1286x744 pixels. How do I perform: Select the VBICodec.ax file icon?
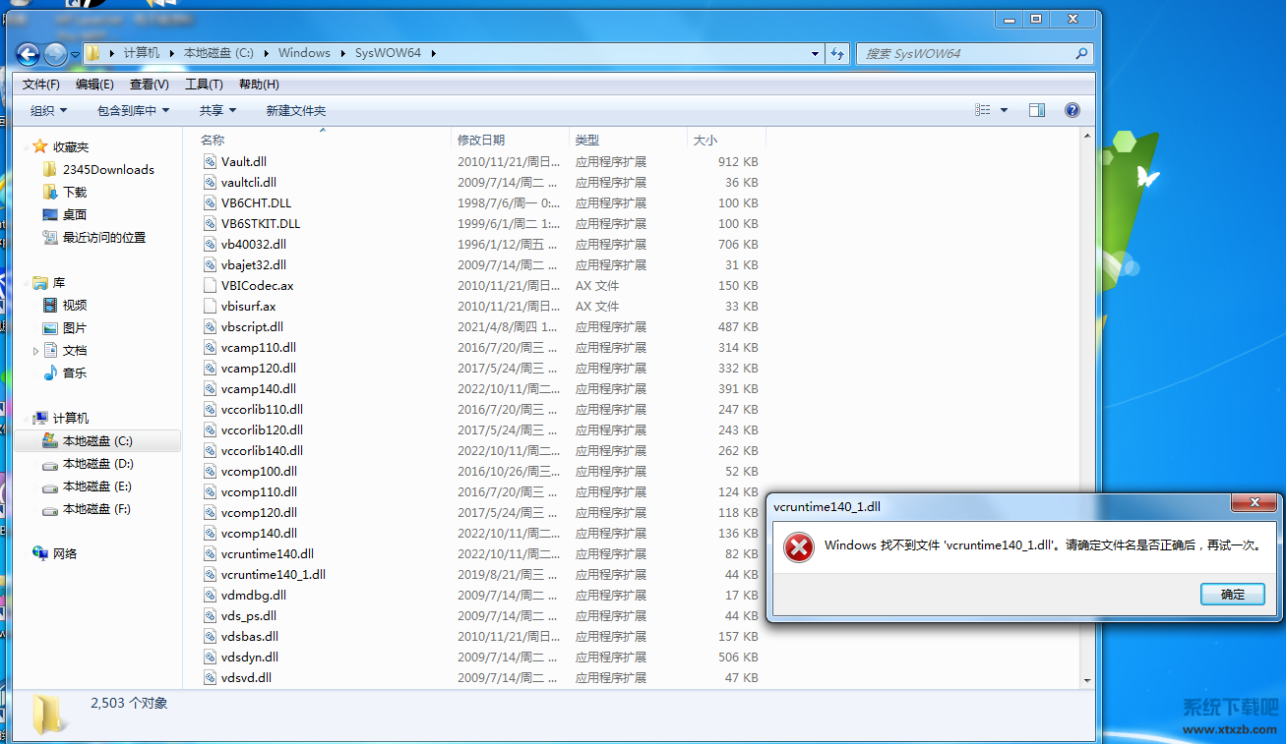(210, 286)
